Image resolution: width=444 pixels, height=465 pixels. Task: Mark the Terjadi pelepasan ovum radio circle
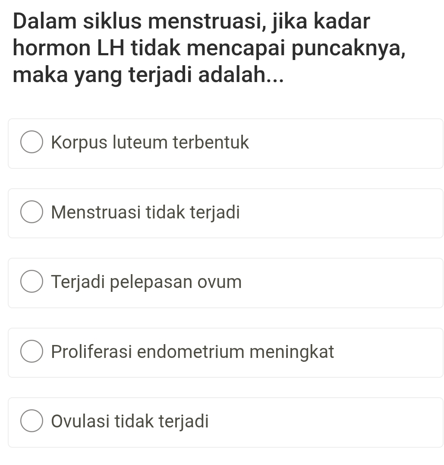coord(31,283)
